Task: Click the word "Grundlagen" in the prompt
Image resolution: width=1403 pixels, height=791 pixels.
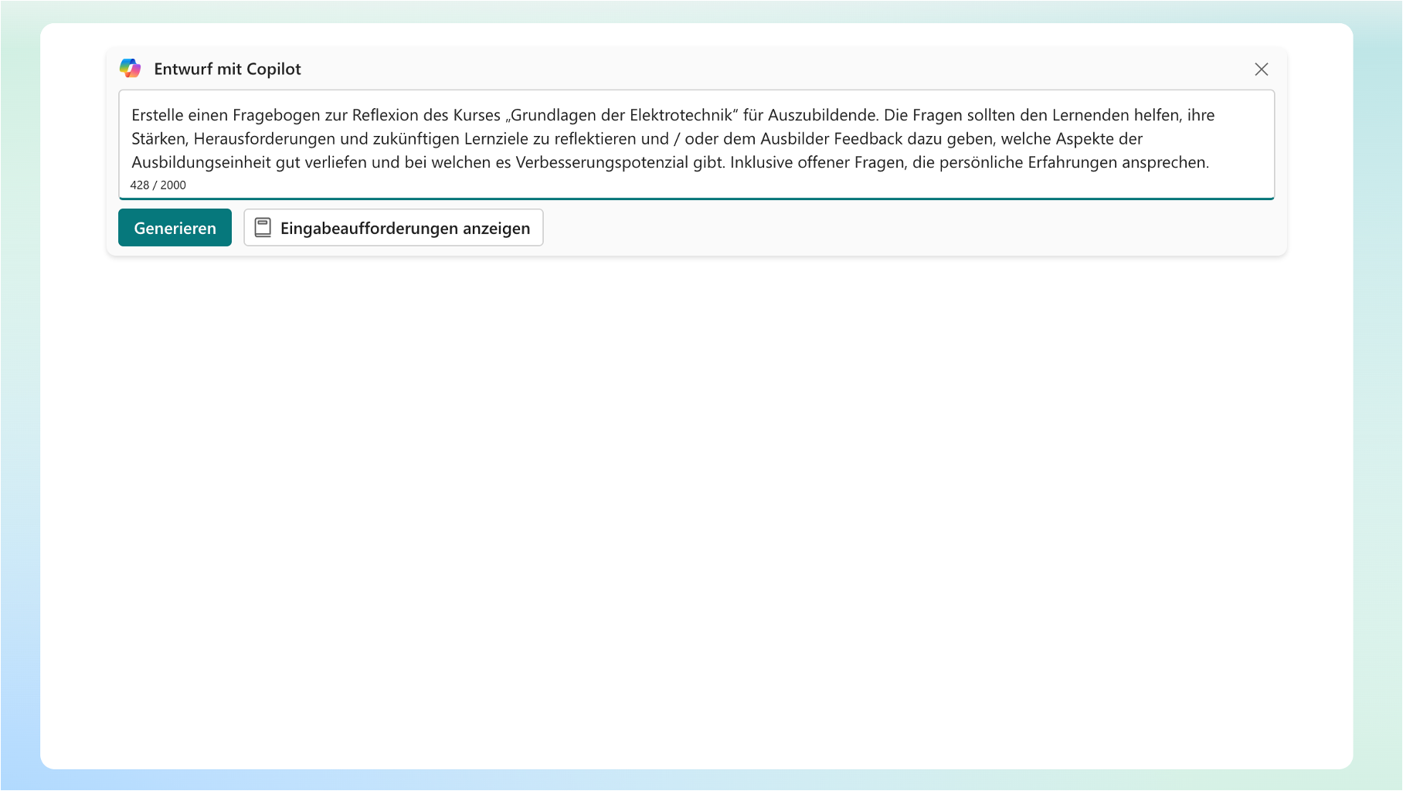Action: point(552,116)
